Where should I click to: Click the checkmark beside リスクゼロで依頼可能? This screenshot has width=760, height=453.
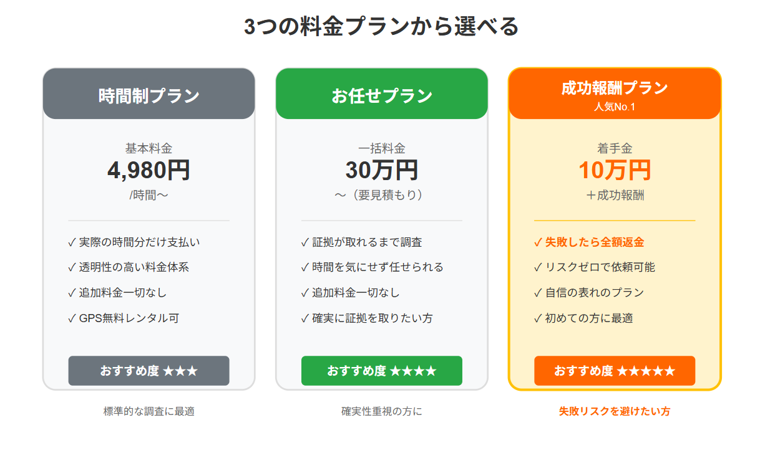click(x=537, y=267)
